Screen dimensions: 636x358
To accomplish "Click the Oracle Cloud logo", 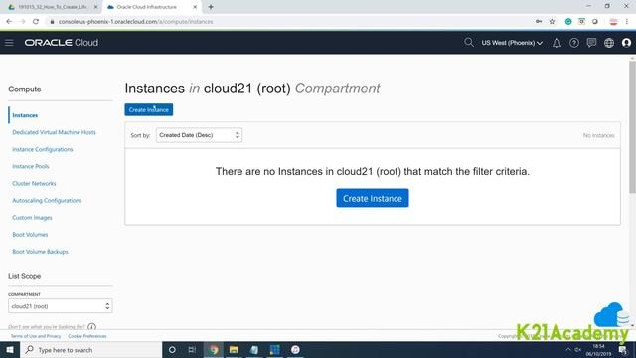I will tap(62, 43).
